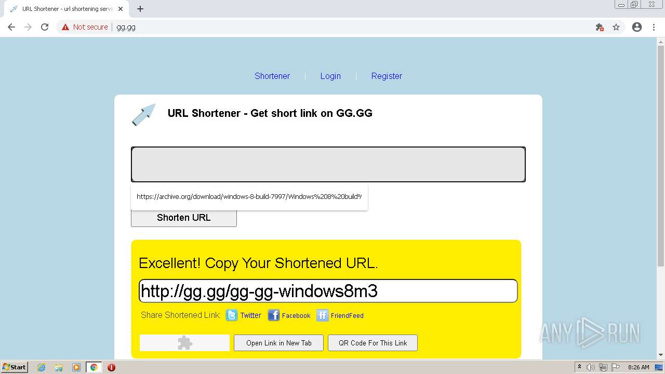Share via the FriendFeed icon
This screenshot has height=374, width=665.
point(323,315)
